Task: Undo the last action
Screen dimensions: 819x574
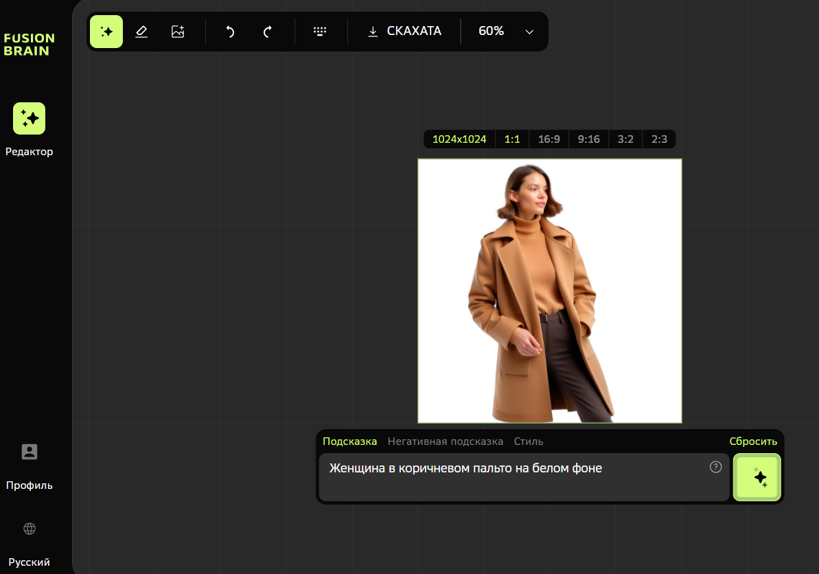Action: click(230, 32)
